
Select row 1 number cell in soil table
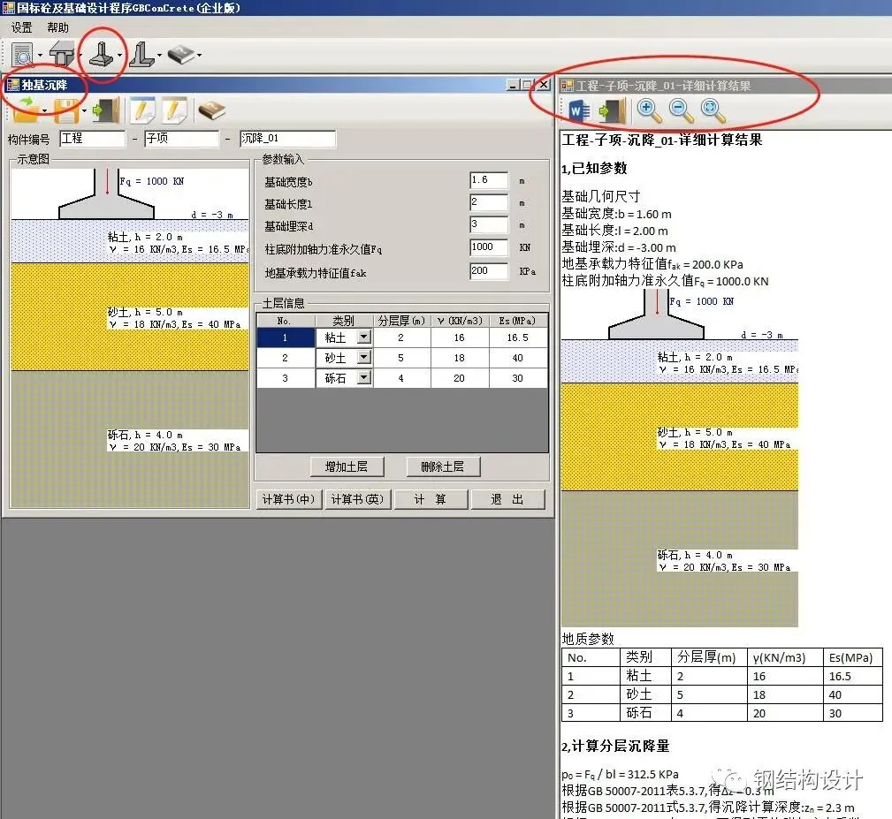[x=286, y=337]
